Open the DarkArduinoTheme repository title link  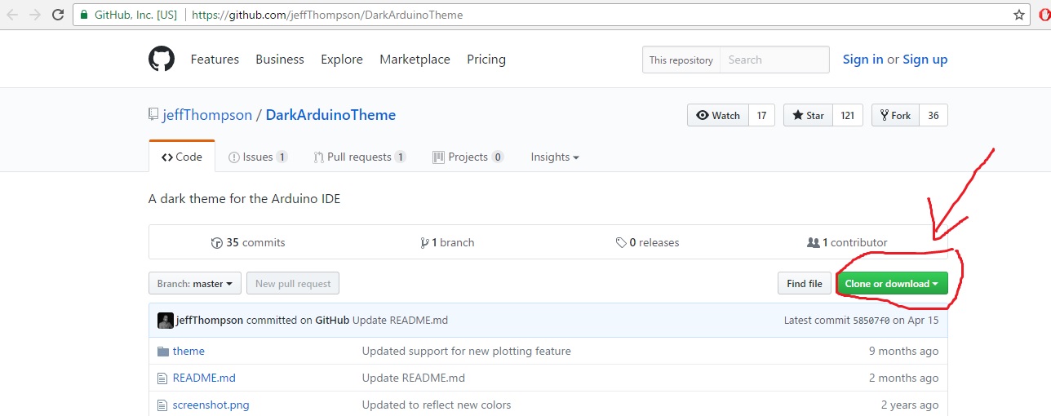pos(330,115)
